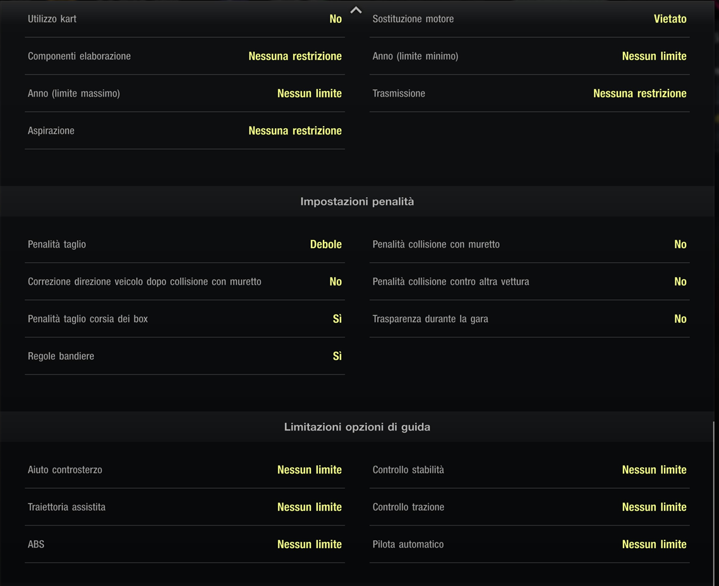Select the Pilota automatico setting
This screenshot has height=586, width=719.
tap(529, 544)
